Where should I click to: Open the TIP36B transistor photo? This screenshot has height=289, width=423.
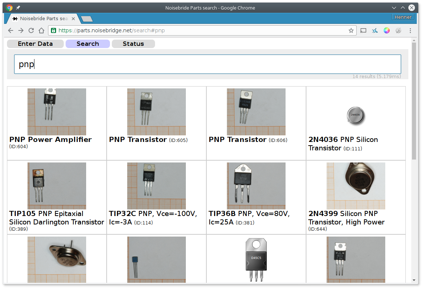pyautogui.click(x=256, y=186)
